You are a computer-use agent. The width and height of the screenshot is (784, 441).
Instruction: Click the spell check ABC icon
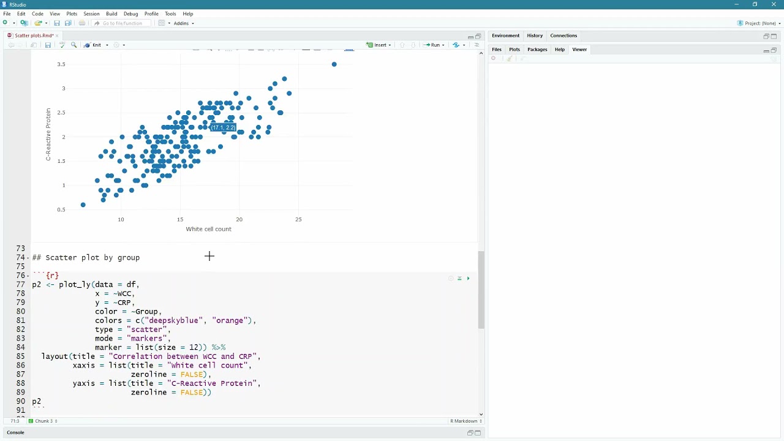[62, 45]
